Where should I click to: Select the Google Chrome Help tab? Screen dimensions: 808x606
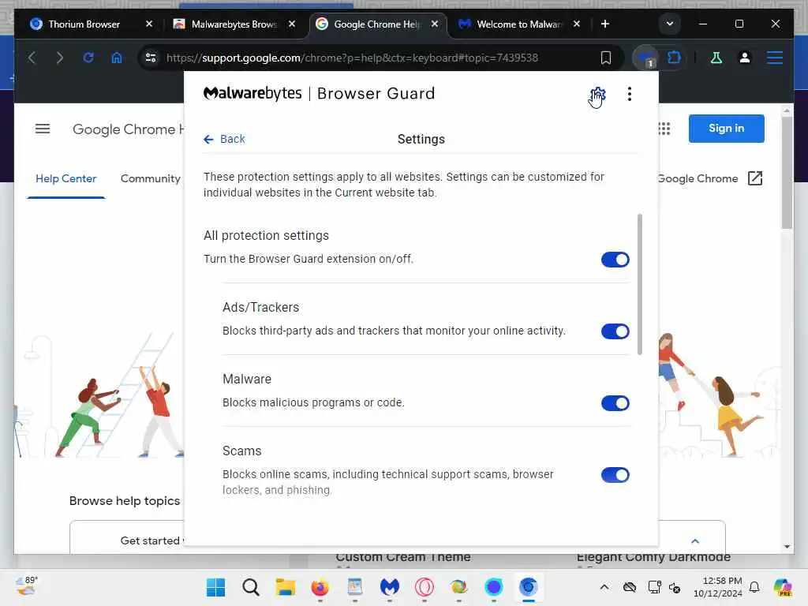(x=376, y=24)
